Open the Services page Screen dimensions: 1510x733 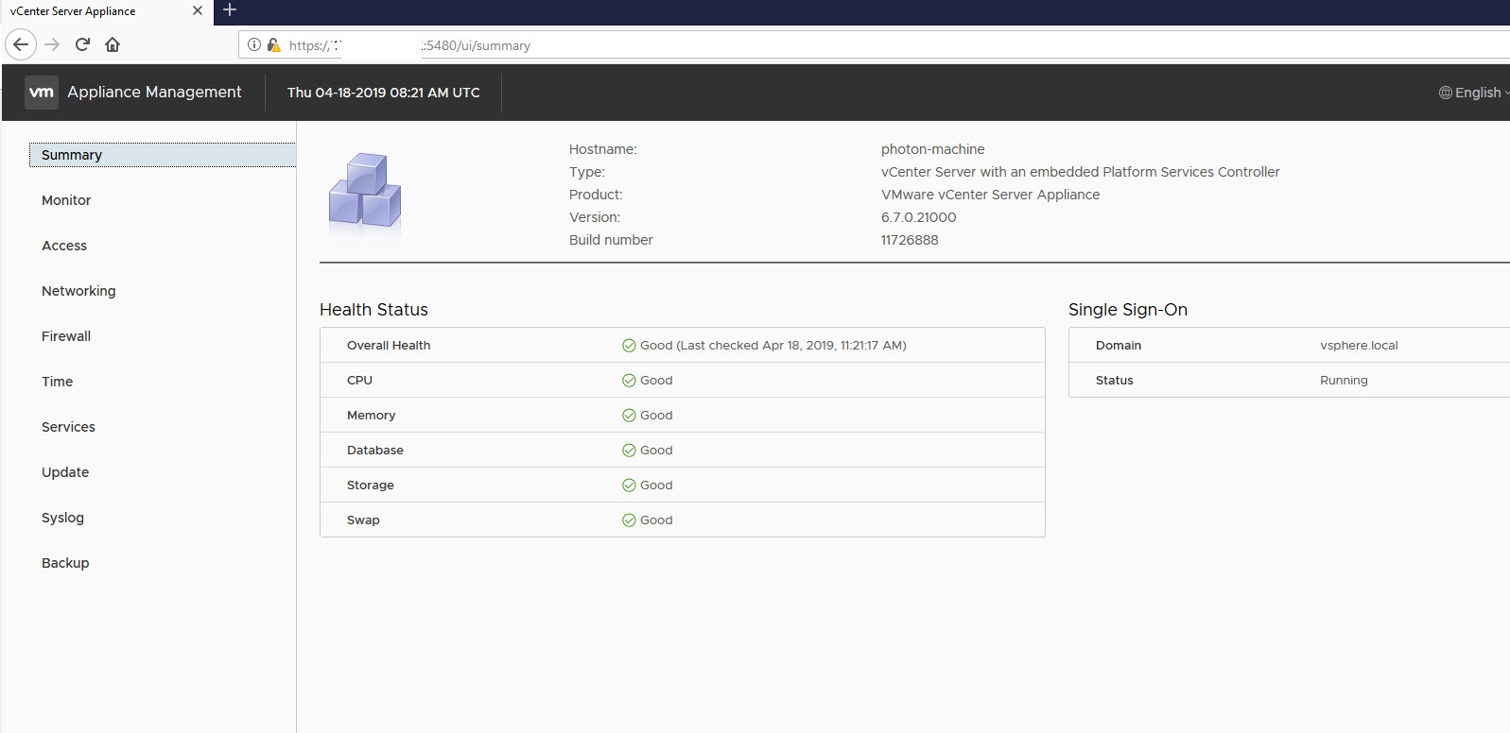click(68, 427)
